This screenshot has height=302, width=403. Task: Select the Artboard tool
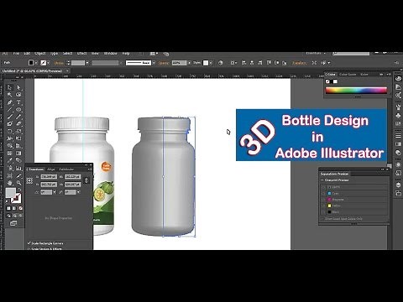tap(10, 175)
